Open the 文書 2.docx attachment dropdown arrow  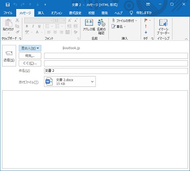(92, 82)
